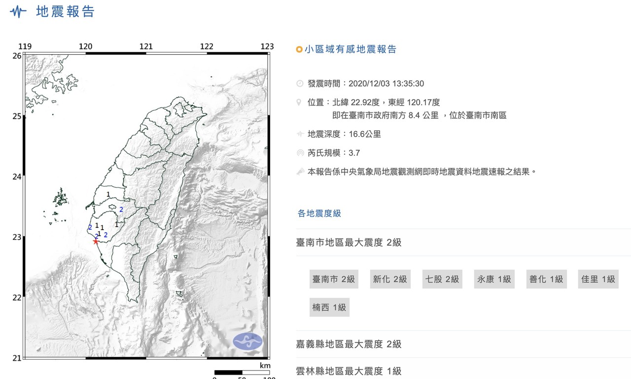The image size is (631, 379).
Task: Click the megaphone icon before 本報告係中央氣象局
Action: click(x=300, y=172)
